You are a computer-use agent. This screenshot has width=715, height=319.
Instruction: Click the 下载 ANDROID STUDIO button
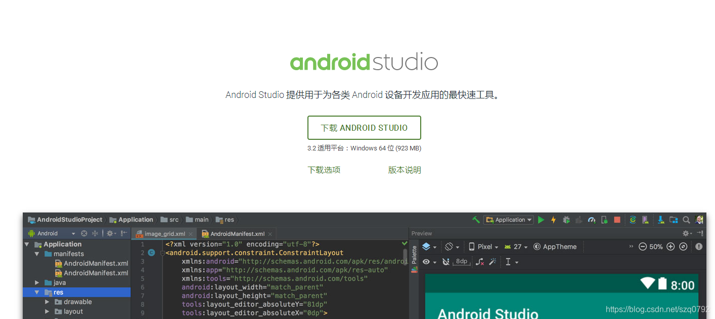pos(364,127)
